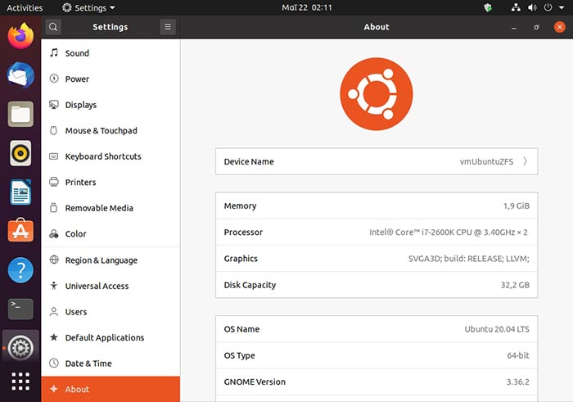
Task: Open Region & Language panel
Action: click(111, 260)
